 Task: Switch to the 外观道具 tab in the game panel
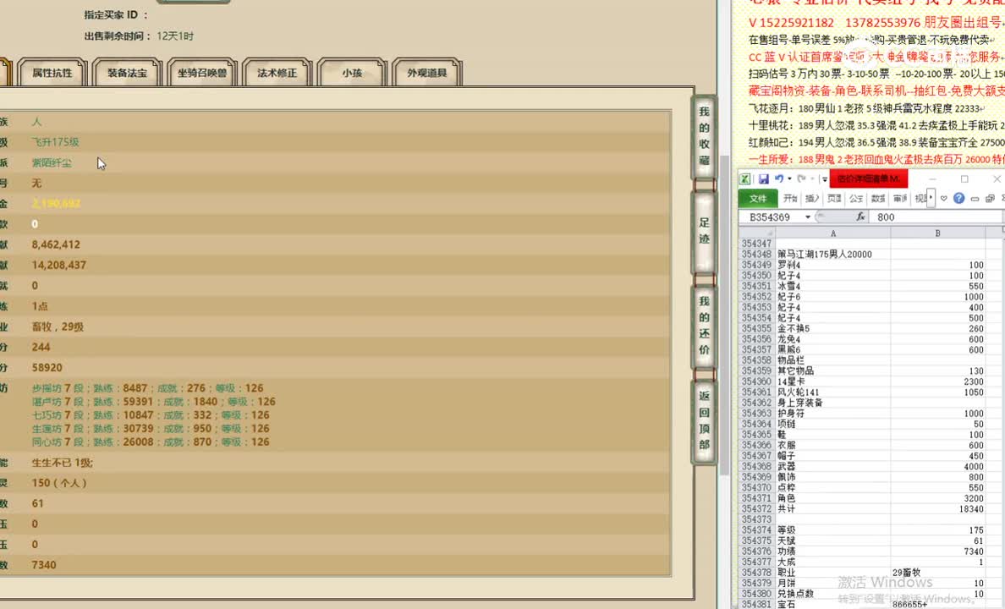(427, 74)
